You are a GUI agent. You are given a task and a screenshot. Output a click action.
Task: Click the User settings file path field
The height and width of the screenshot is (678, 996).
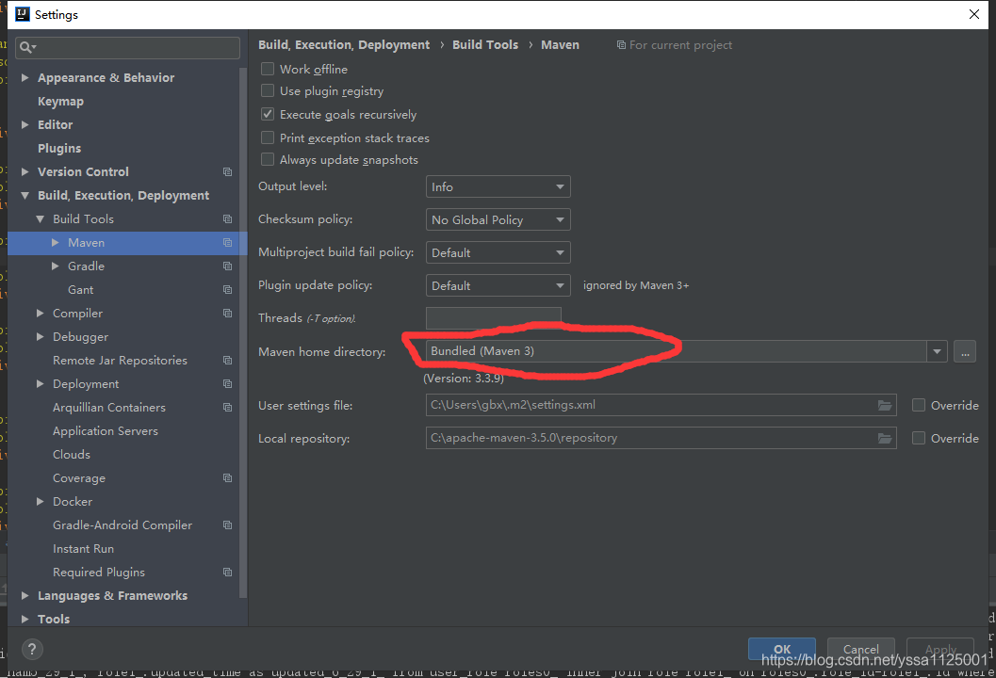tap(661, 405)
